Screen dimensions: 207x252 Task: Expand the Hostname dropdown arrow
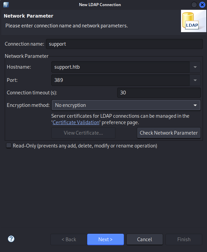(x=195, y=67)
